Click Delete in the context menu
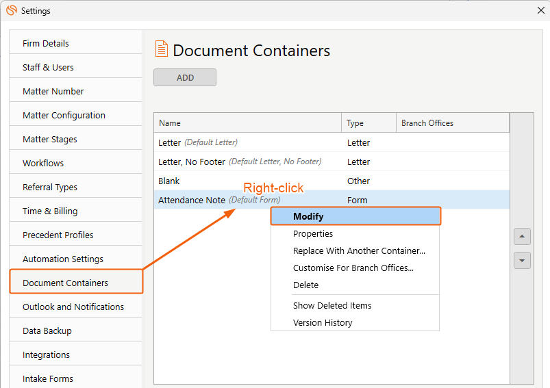 point(305,285)
